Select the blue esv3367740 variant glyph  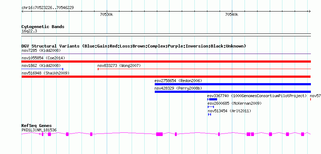[212, 99]
